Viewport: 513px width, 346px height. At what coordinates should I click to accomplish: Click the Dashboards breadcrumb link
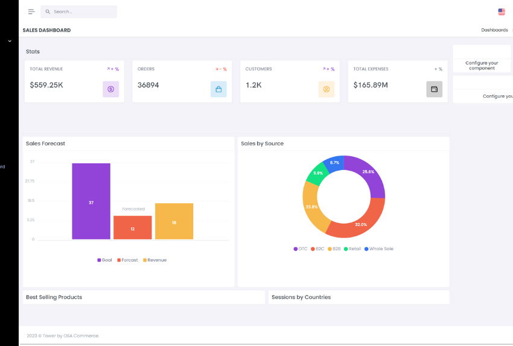[494, 30]
